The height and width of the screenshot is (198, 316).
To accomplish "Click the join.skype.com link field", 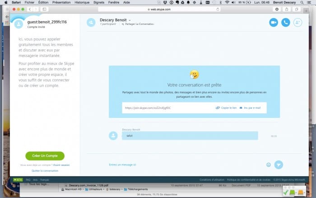I will tap(168, 108).
